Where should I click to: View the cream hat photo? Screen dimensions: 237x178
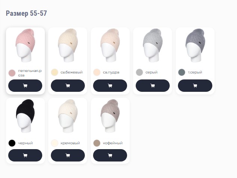click(x=68, y=116)
